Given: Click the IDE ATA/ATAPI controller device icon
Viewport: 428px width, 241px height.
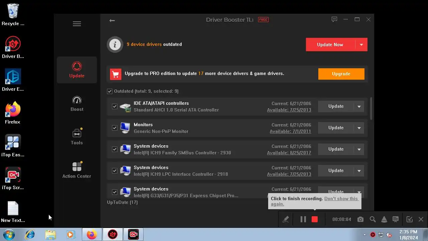Looking at the screenshot, I should (x=125, y=107).
